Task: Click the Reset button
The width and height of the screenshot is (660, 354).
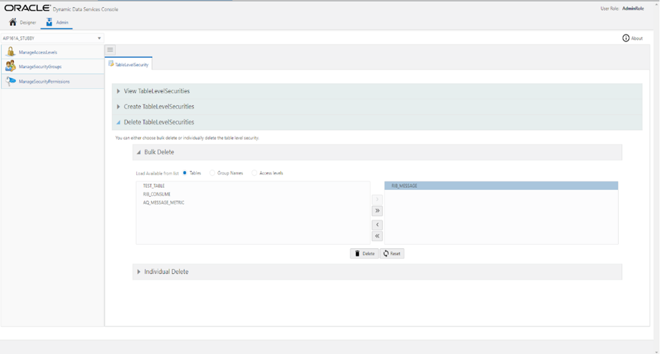Action: (x=392, y=253)
